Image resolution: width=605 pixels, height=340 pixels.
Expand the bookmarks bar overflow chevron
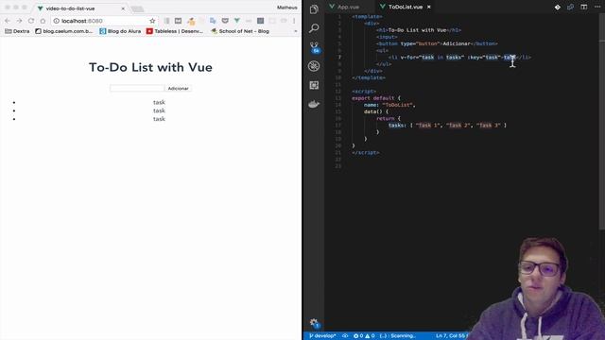[x=296, y=31]
